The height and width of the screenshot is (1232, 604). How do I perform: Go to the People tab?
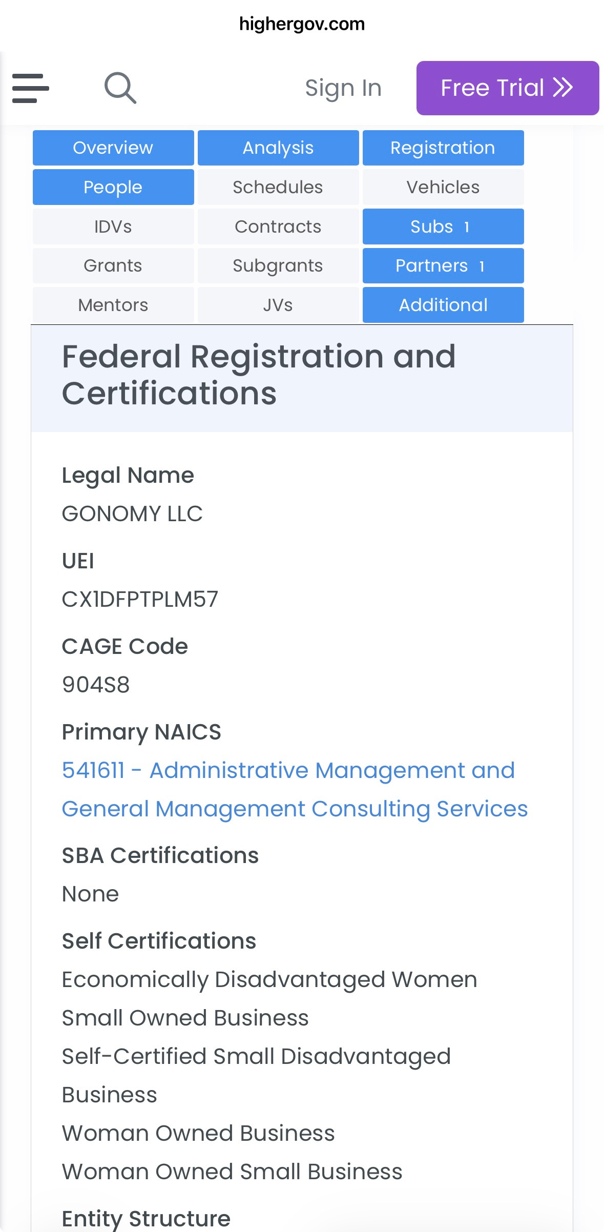113,187
